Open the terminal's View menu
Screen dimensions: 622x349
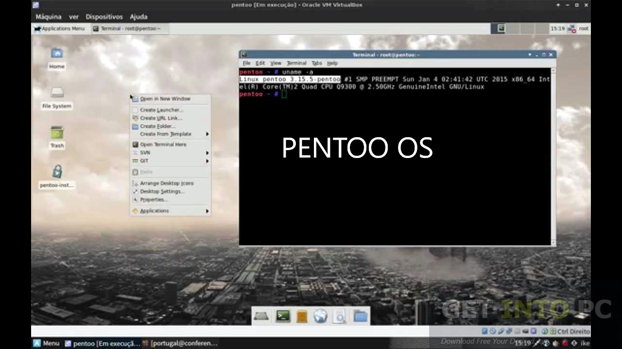coord(276,63)
